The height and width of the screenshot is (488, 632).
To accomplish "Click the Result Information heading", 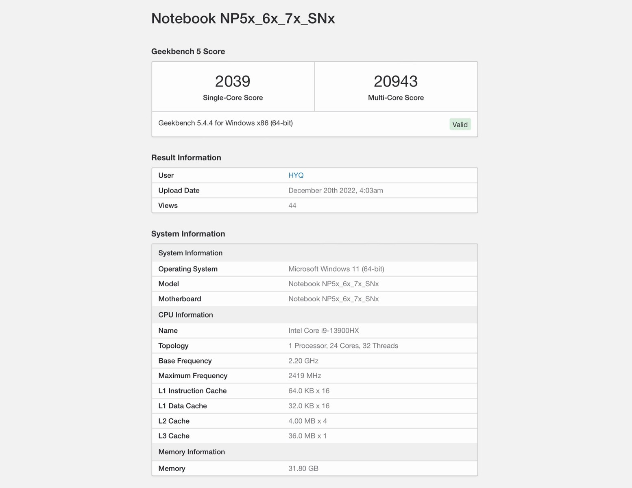I will click(186, 157).
